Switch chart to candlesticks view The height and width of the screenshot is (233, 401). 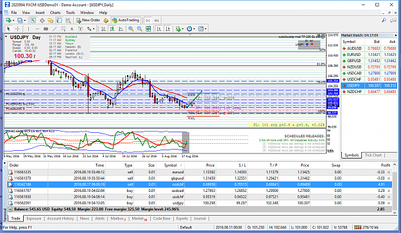(x=112, y=29)
